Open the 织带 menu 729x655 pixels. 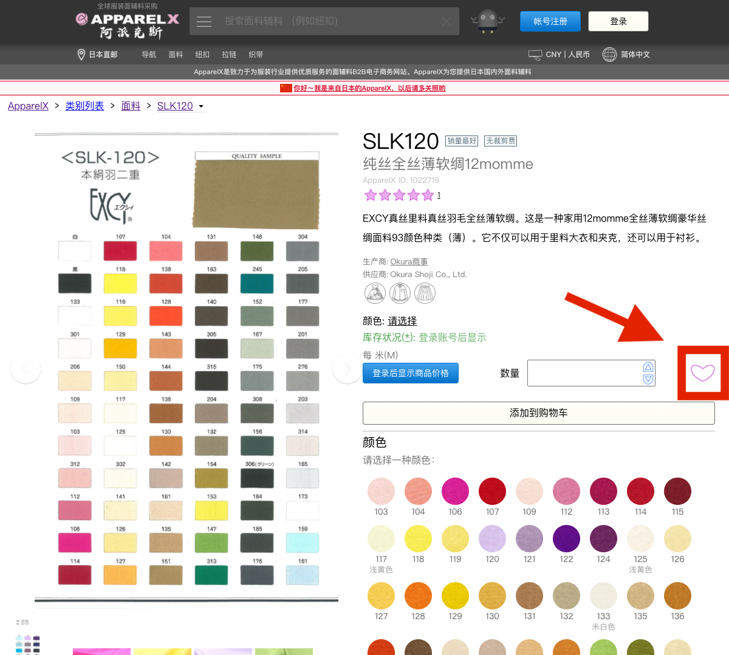click(x=256, y=55)
